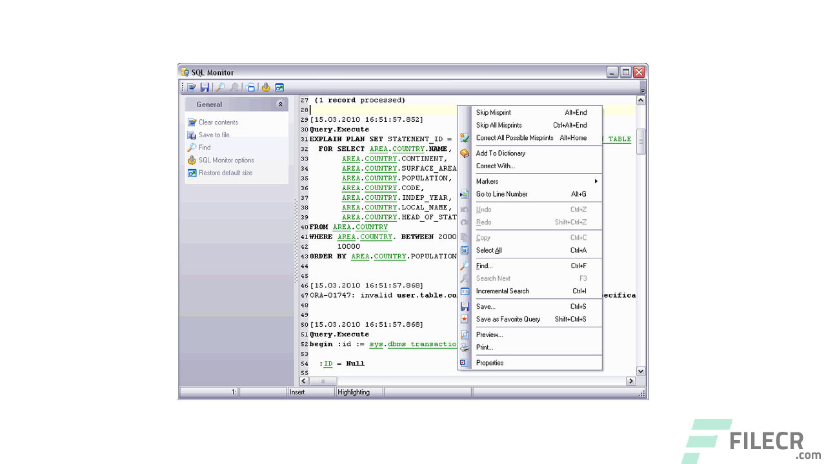Click the window resize grip in status bar

point(641,392)
